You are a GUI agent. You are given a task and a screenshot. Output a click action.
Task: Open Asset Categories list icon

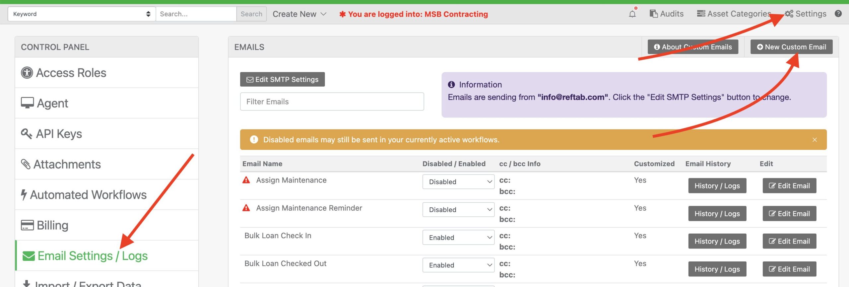[x=701, y=14]
